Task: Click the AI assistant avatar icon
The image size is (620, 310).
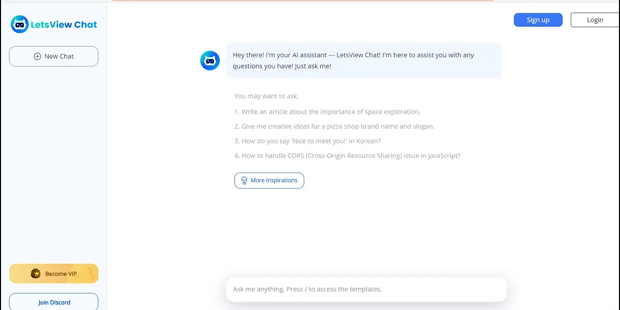Action: (x=210, y=60)
